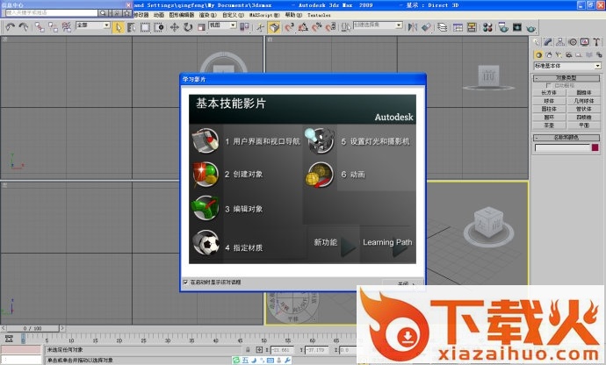Image resolution: width=606 pixels, height=365 pixels.
Task: Select the Unlink Selection tool
Action: tap(53, 27)
